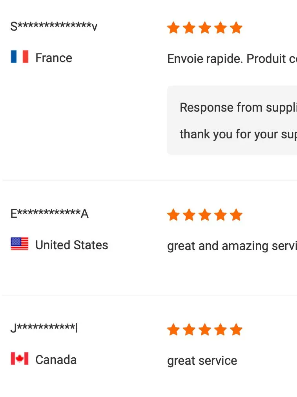Image resolution: width=297 pixels, height=397 pixels.
Task: Click the France flag icon
Action: pyautogui.click(x=20, y=57)
